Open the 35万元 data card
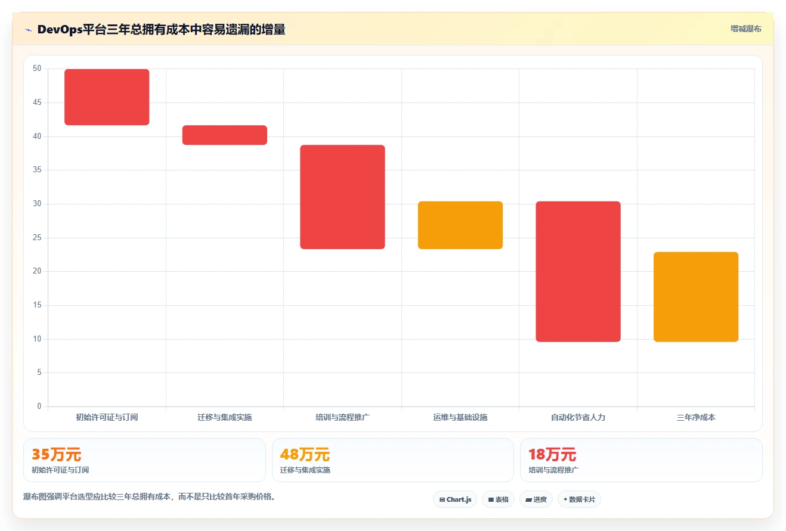The height and width of the screenshot is (531, 786). (x=144, y=460)
